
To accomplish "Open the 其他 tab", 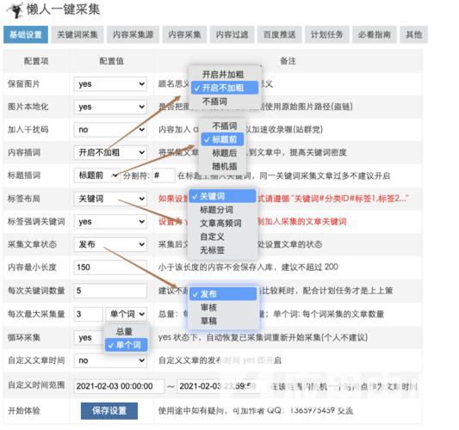I will click(413, 34).
